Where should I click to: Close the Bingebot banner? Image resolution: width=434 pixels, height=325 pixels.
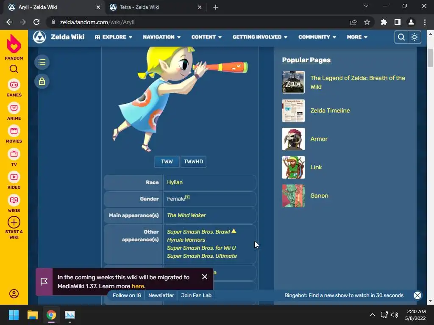tap(417, 295)
